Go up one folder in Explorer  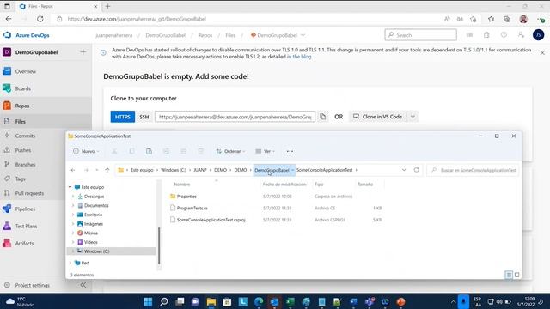(107, 170)
